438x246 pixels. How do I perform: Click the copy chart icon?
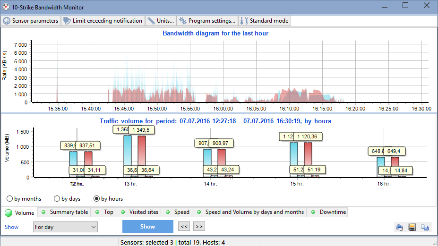425,227
